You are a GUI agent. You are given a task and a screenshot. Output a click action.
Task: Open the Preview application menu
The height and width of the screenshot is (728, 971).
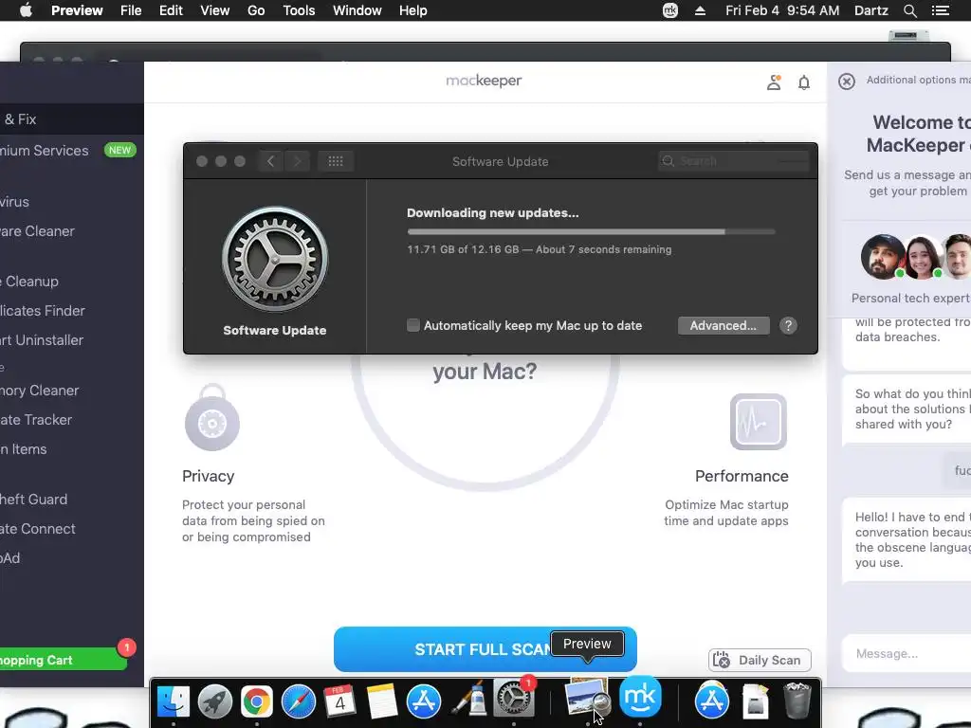click(77, 10)
